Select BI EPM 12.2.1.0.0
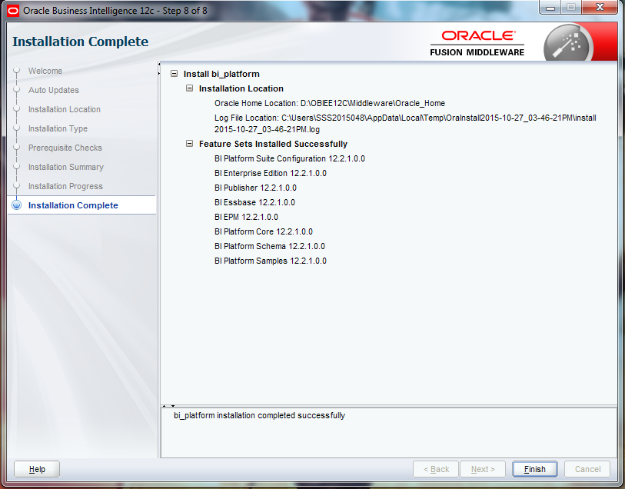 point(246,217)
